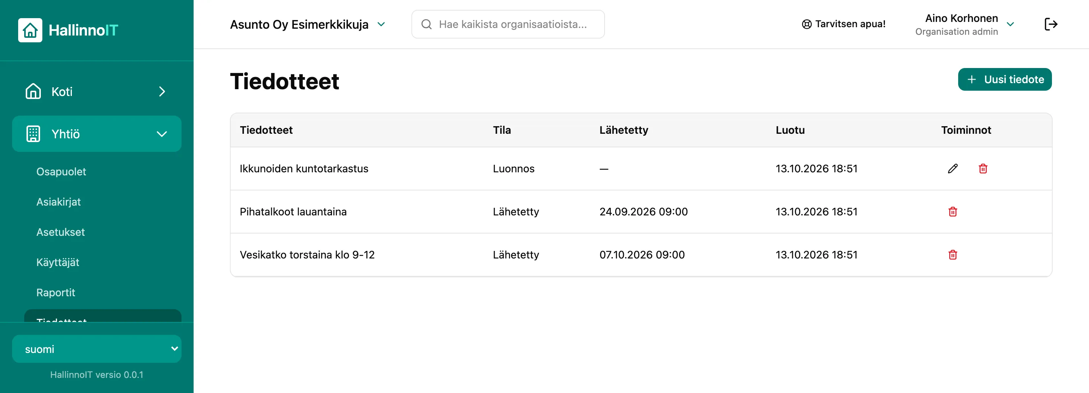Viewport: 1089px width, 393px height.
Task: Click the 07.10.2026 09:00 sent date
Action: point(642,255)
